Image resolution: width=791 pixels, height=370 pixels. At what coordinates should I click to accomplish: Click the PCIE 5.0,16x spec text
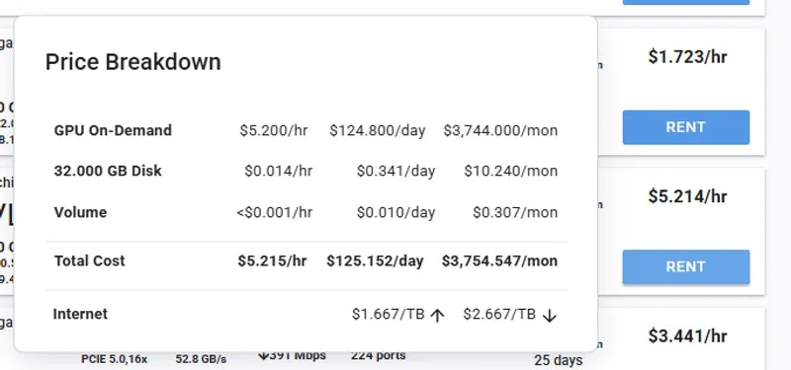(114, 359)
